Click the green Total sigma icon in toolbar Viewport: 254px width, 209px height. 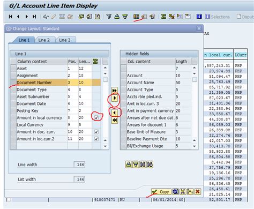click(163, 17)
